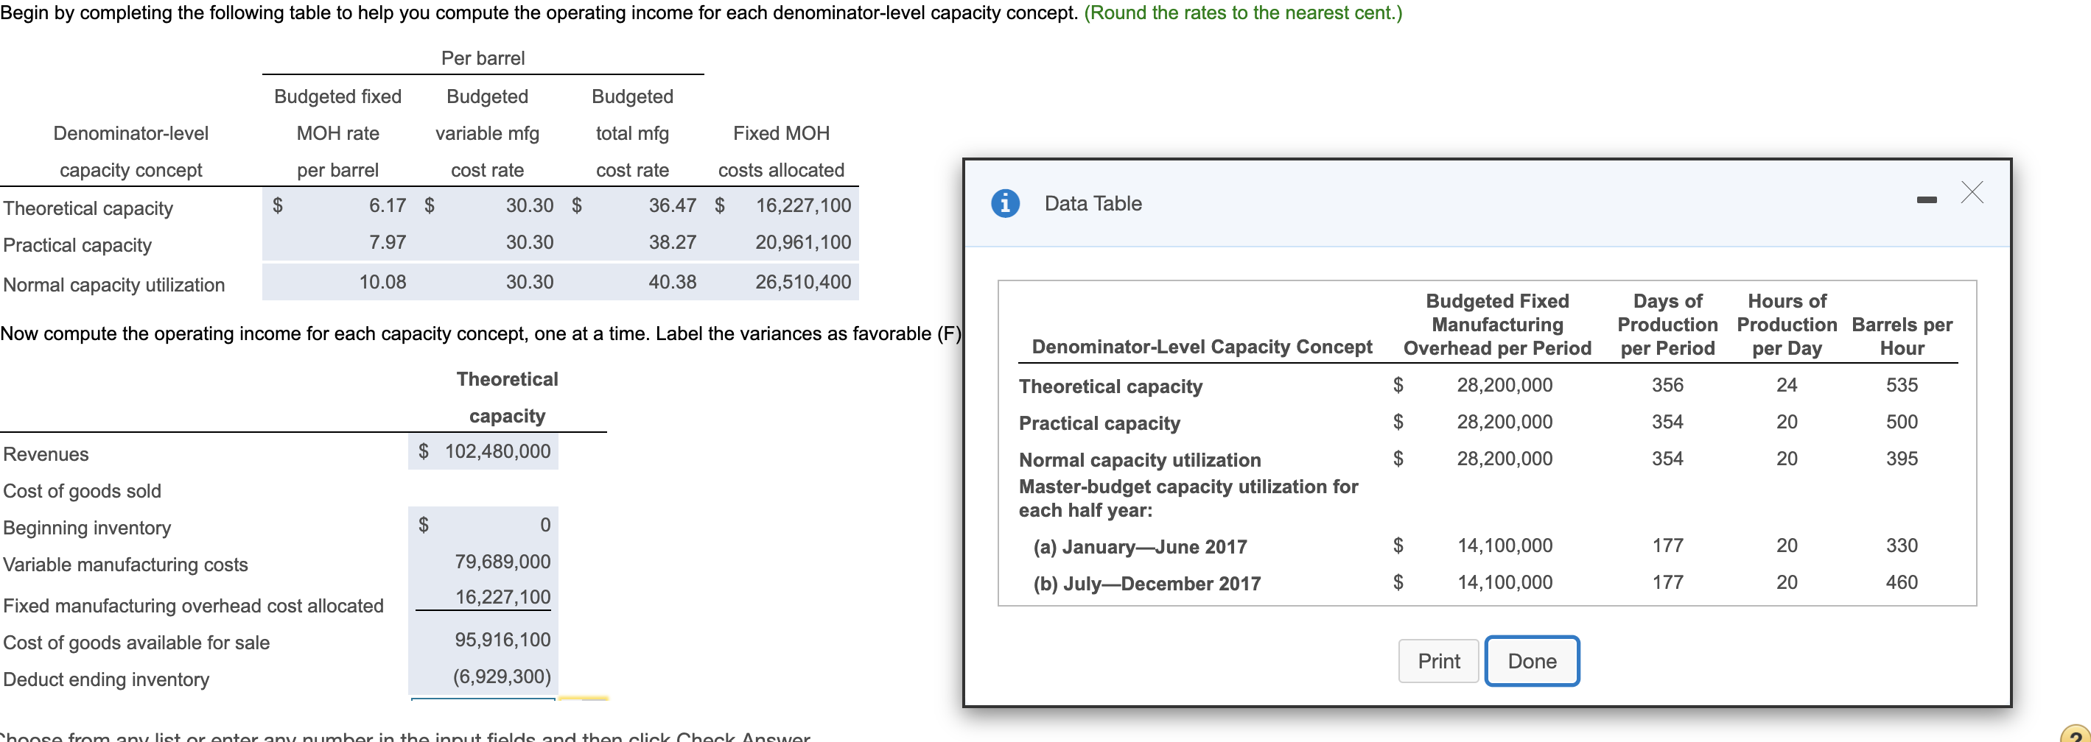Click barrels per hour value 395
This screenshot has width=2091, height=742.
coord(1901,458)
